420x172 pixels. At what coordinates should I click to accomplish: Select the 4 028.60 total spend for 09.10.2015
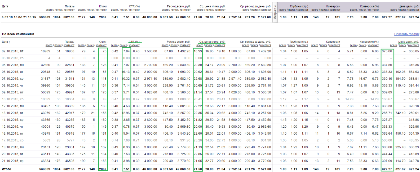click(151, 92)
